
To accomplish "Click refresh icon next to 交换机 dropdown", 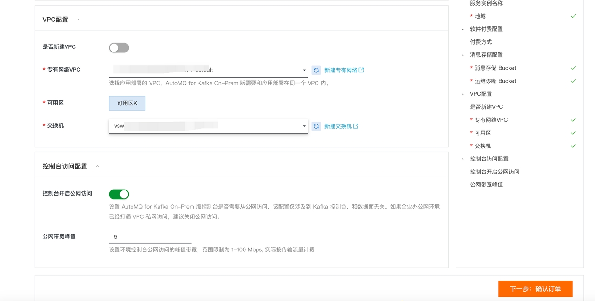I will point(316,126).
